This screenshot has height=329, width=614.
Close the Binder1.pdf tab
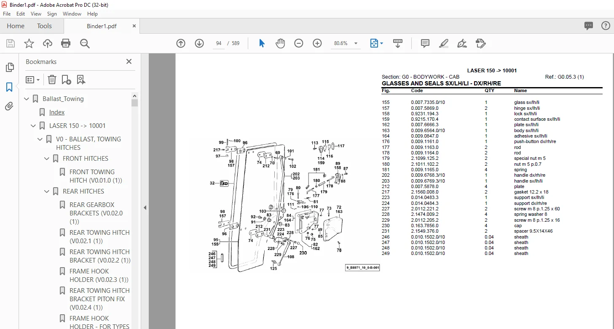tap(134, 26)
